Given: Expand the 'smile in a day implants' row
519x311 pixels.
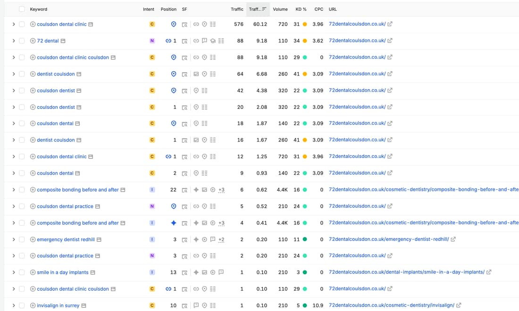Looking at the screenshot, I should click(x=14, y=272).
